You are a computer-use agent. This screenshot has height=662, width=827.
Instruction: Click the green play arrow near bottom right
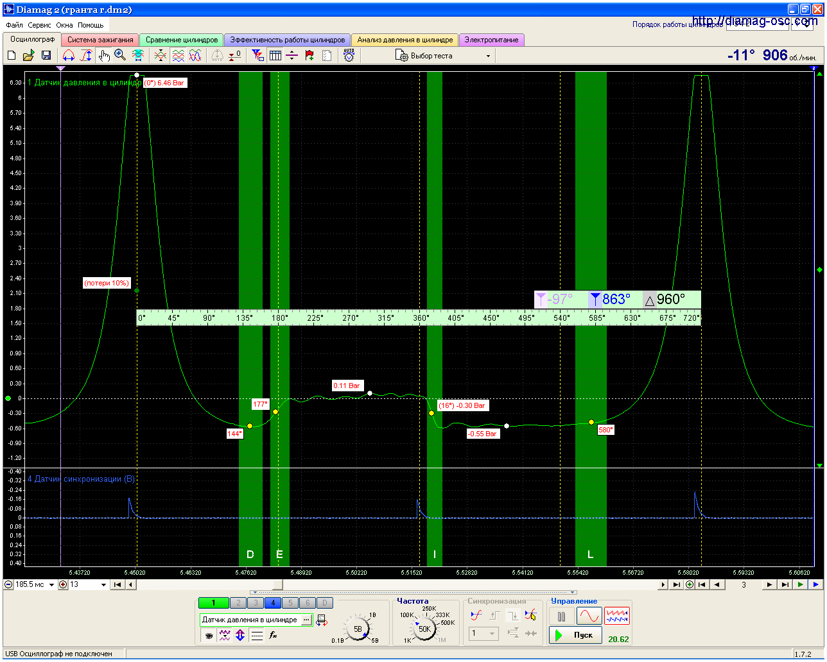click(x=800, y=585)
